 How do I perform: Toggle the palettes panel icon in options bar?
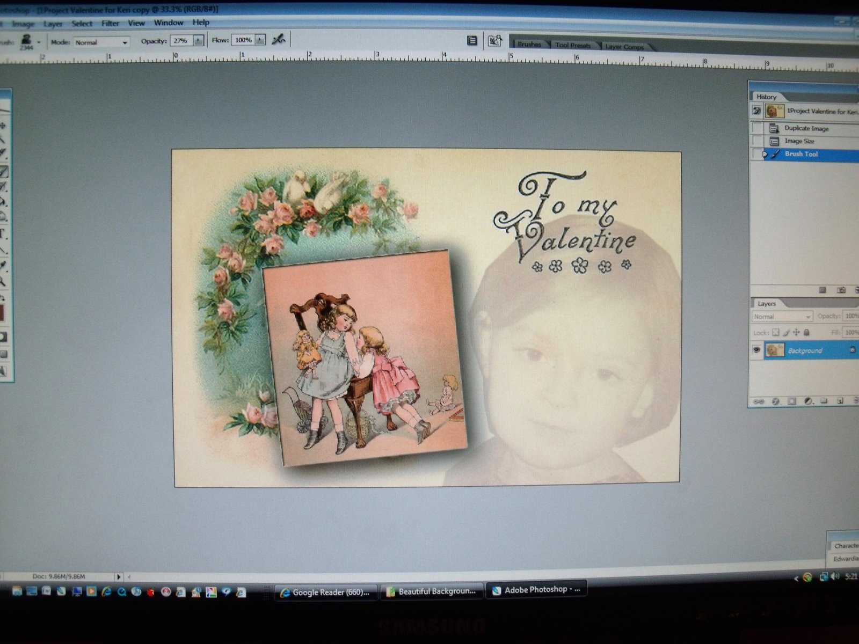coord(472,40)
